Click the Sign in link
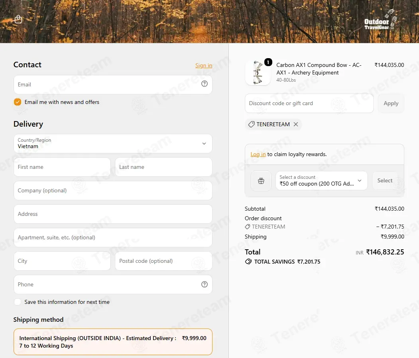Image resolution: width=419 pixels, height=358 pixels. [x=204, y=65]
